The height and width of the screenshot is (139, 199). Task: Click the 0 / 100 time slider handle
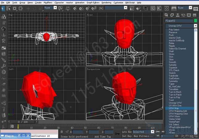pos(23,122)
